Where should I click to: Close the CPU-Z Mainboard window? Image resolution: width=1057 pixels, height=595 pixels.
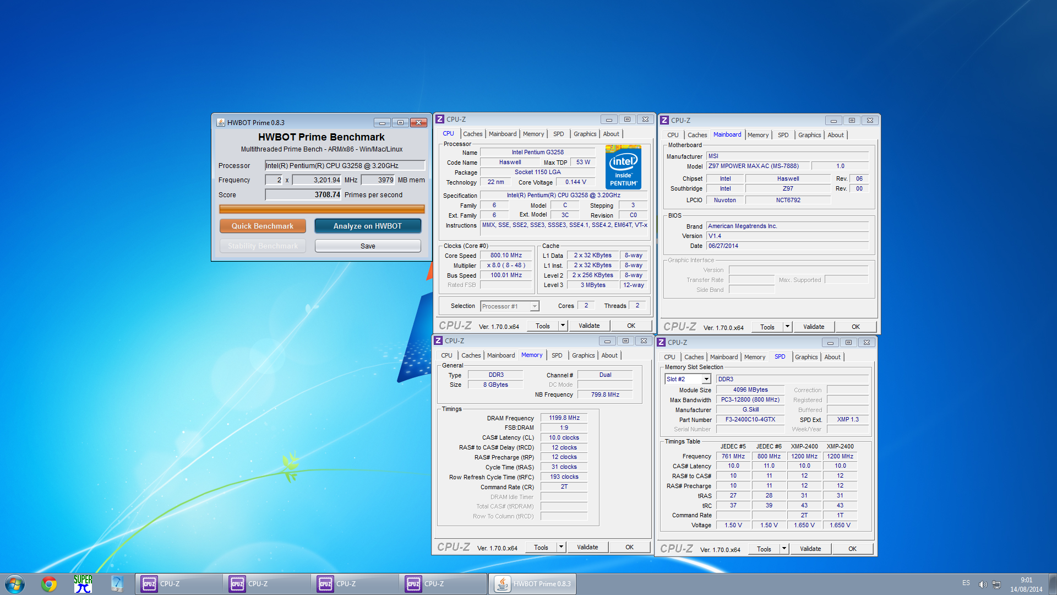click(x=870, y=120)
